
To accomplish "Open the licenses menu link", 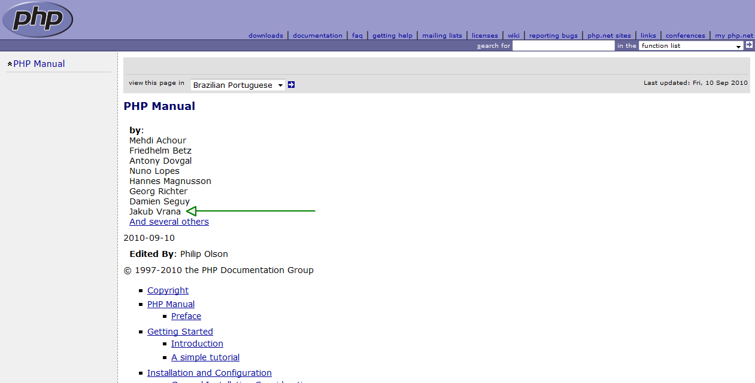I will pos(485,35).
